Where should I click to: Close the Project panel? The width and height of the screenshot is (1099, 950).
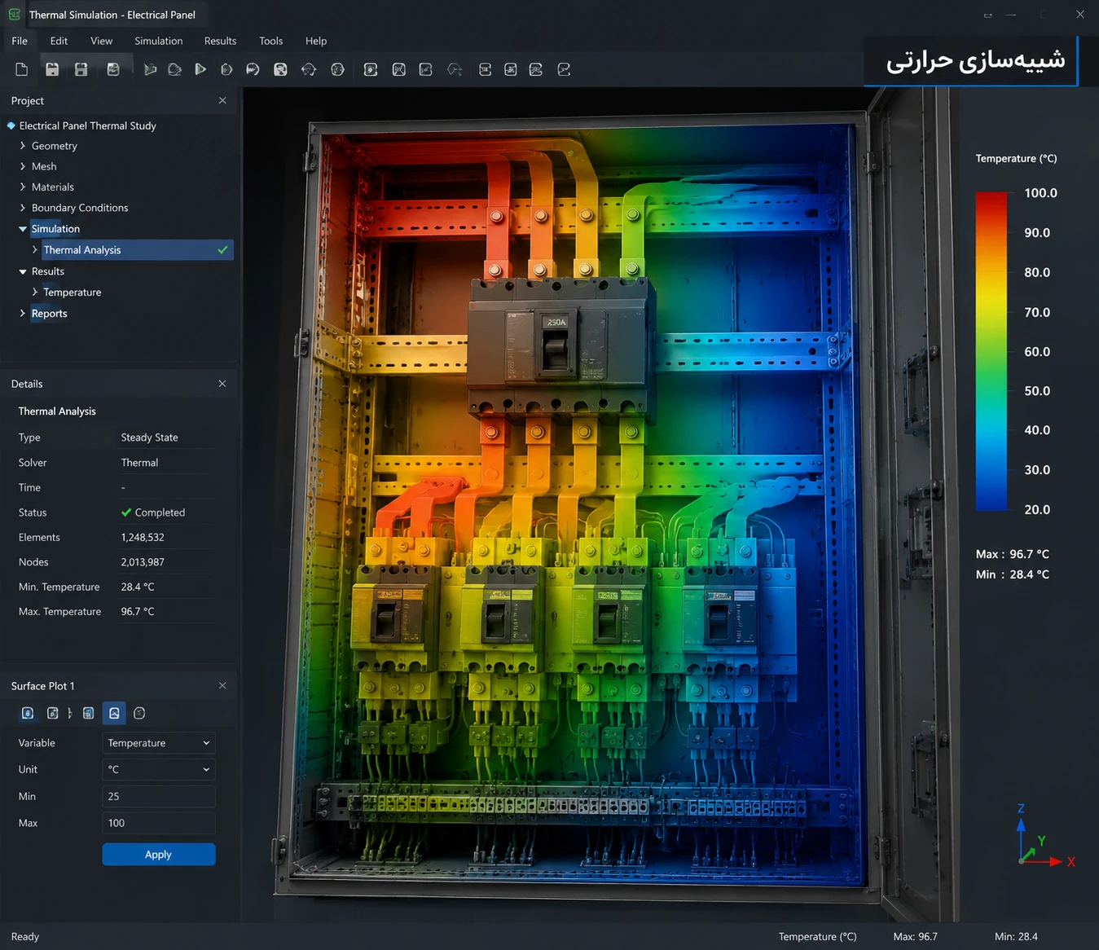pos(222,100)
